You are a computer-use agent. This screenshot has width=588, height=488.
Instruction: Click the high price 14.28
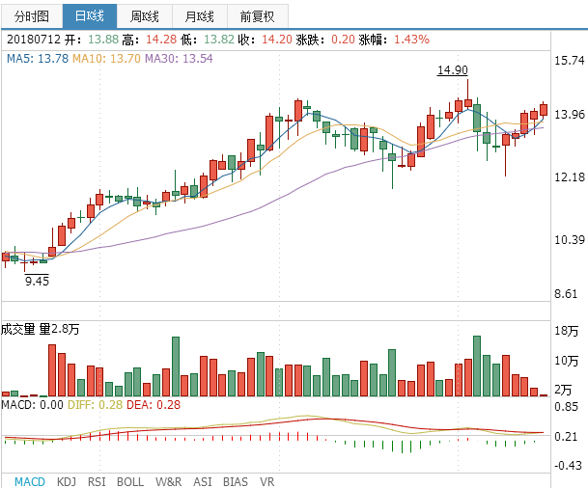tap(161, 40)
